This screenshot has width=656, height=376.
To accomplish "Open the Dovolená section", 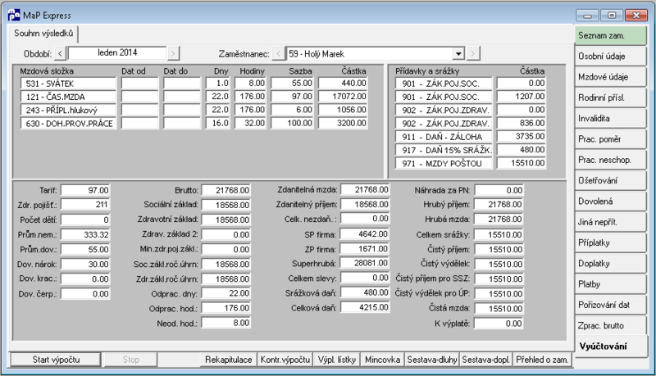I will tap(610, 201).
